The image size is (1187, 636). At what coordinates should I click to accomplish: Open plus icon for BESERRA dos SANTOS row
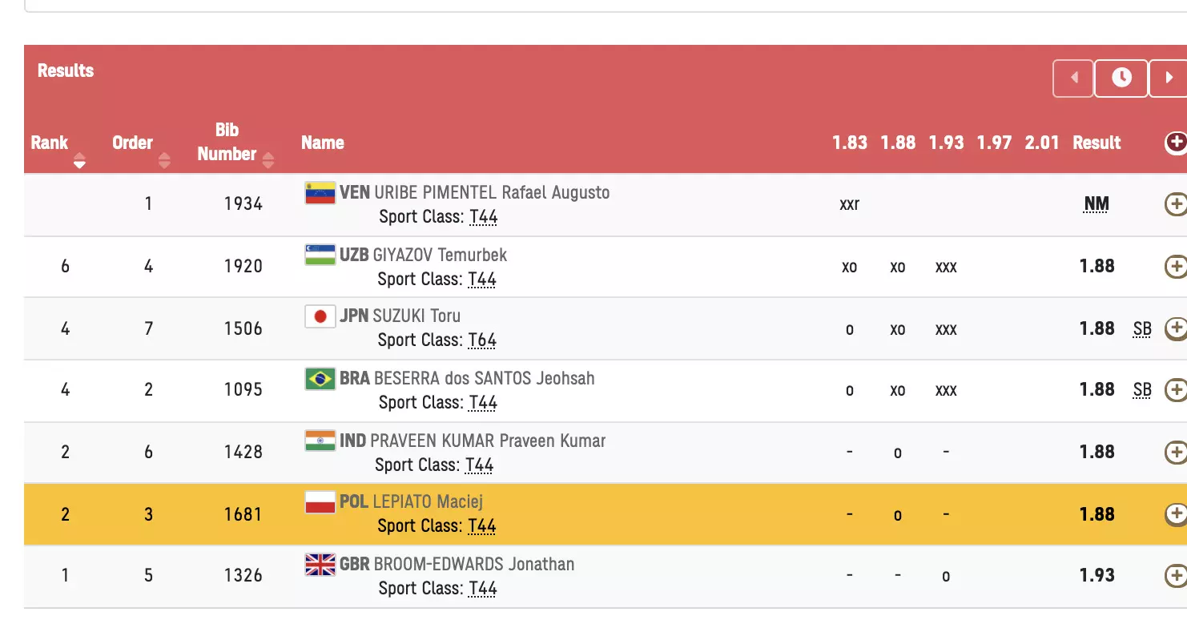pyautogui.click(x=1175, y=390)
